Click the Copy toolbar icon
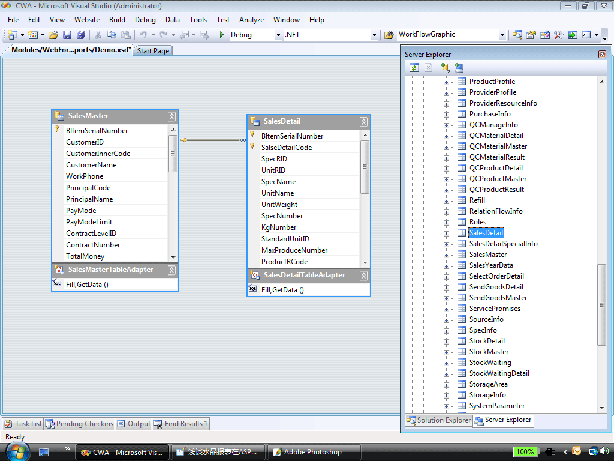Image resolution: width=614 pixels, height=461 pixels. (x=112, y=35)
